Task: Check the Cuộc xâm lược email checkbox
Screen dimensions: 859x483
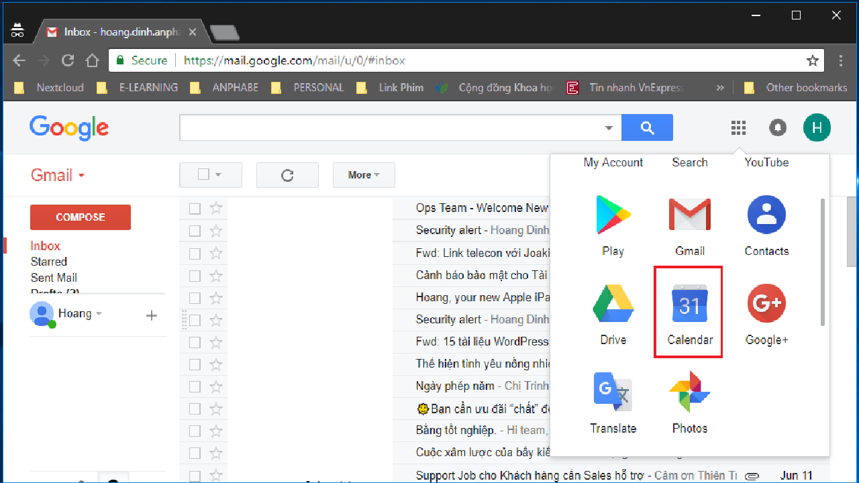Action: [195, 453]
